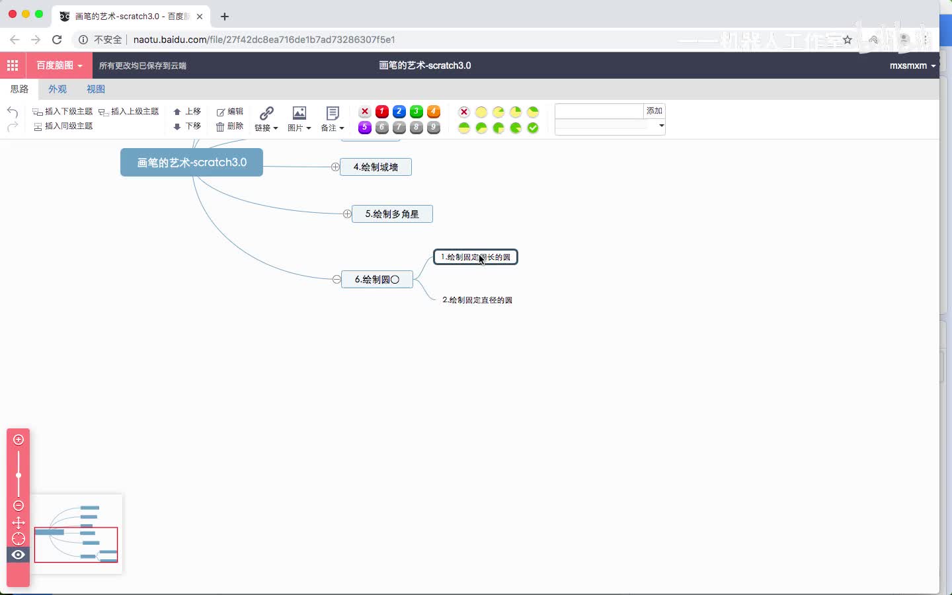
Task: Set progress to not started (empty circle)
Action: 481,112
